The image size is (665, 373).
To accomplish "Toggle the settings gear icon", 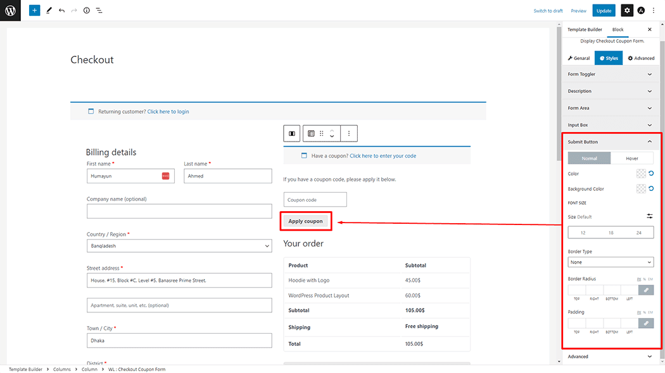I will (626, 11).
